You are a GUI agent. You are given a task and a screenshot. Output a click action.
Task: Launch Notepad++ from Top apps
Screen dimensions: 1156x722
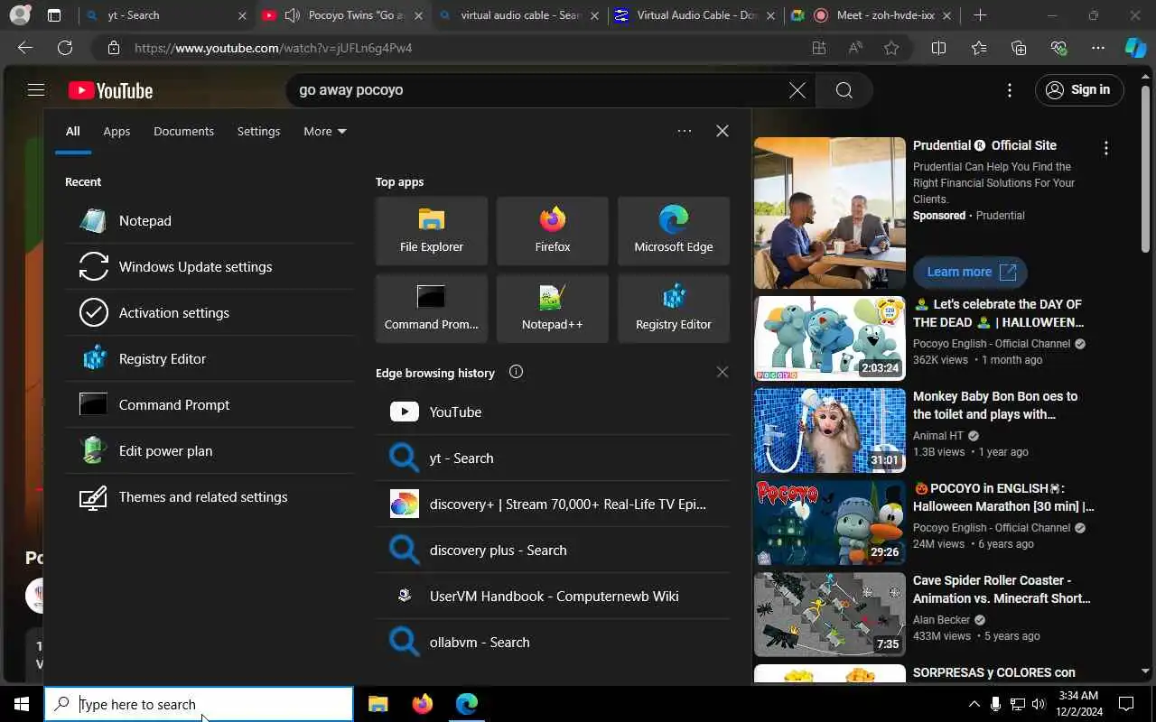click(553, 309)
